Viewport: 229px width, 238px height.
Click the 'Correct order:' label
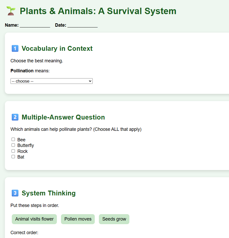pos(24,233)
